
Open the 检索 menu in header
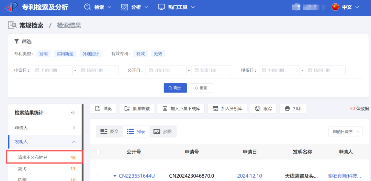click(x=98, y=7)
